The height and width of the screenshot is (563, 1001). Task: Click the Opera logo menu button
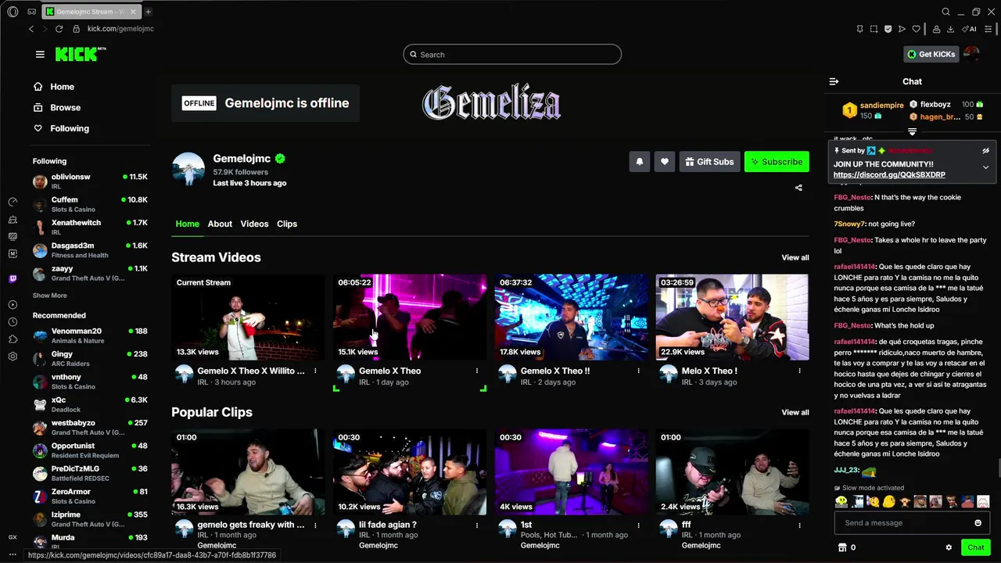[13, 12]
